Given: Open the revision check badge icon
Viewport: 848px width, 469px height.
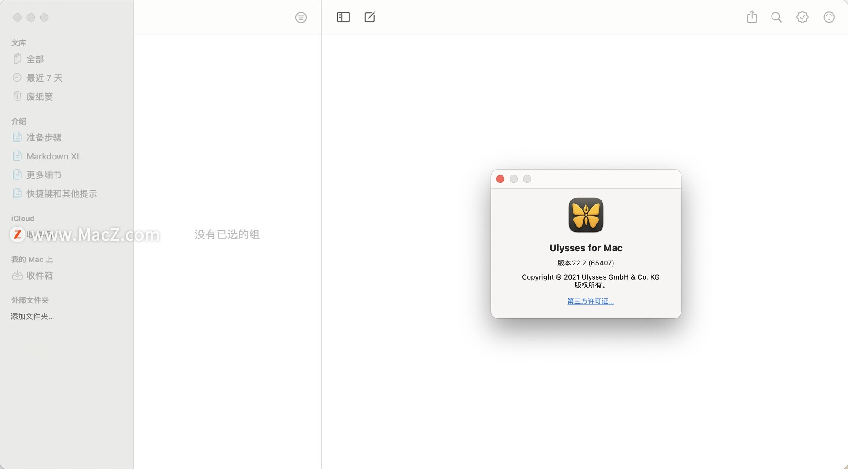Looking at the screenshot, I should (x=803, y=17).
